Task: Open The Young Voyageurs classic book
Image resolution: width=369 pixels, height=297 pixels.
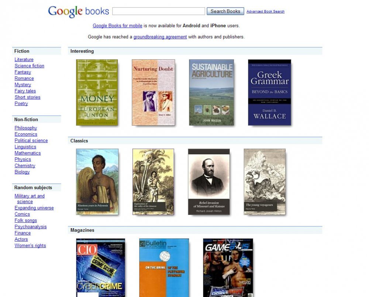Action: coord(265,182)
